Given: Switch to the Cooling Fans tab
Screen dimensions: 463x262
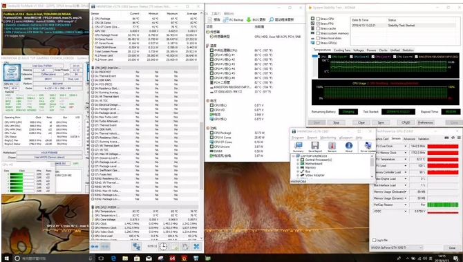Looking at the screenshot, I should 342,50.
